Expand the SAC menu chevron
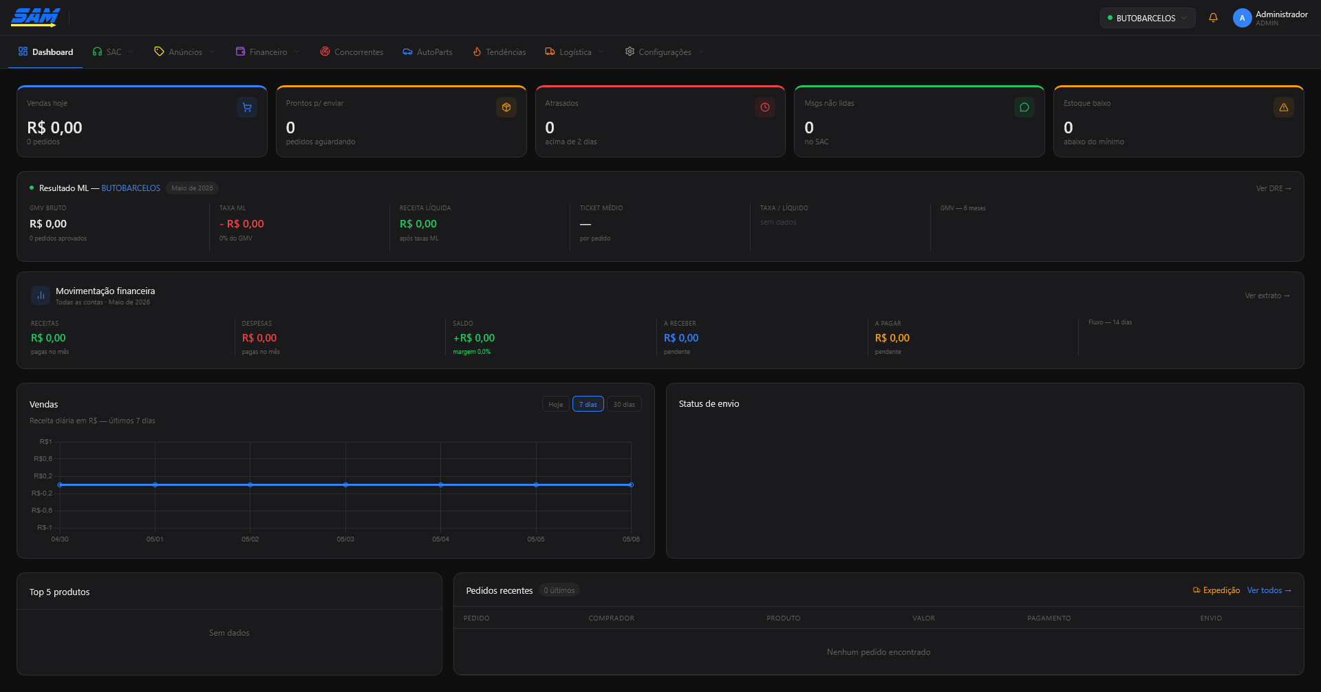Viewport: 1321px width, 692px height. pos(131,52)
